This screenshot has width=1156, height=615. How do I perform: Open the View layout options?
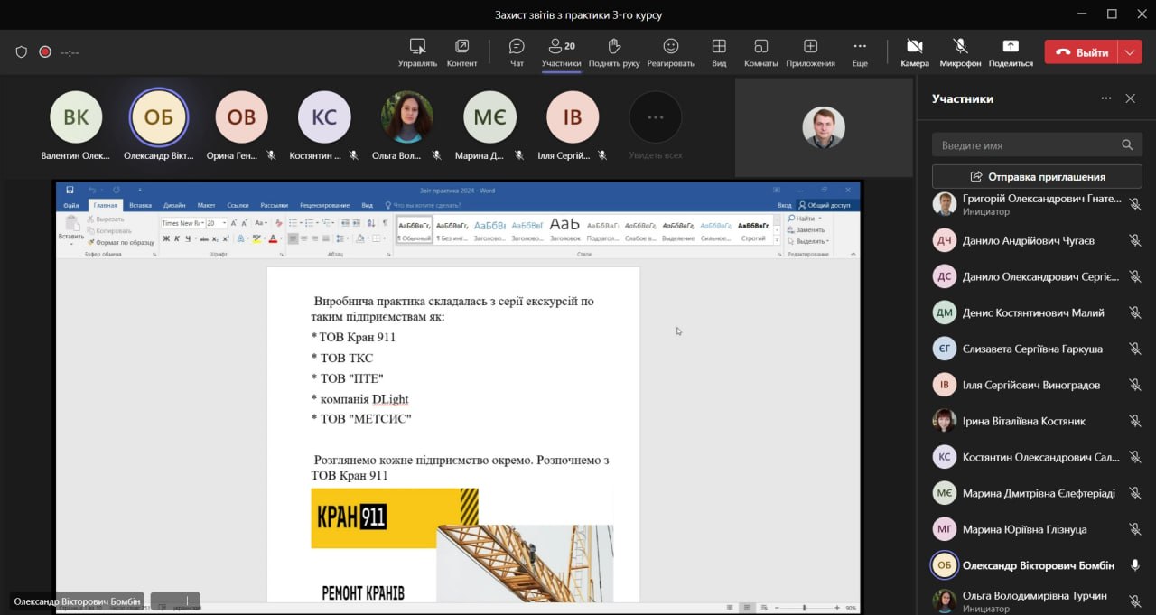tap(719, 51)
